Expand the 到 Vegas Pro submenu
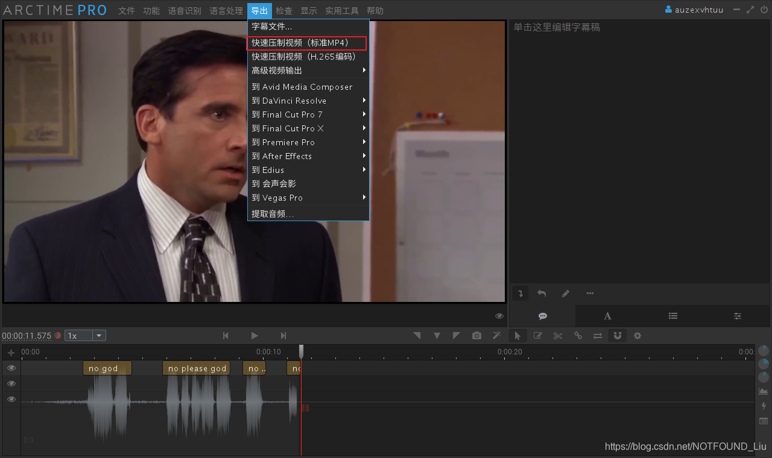This screenshot has height=458, width=772. 308,198
